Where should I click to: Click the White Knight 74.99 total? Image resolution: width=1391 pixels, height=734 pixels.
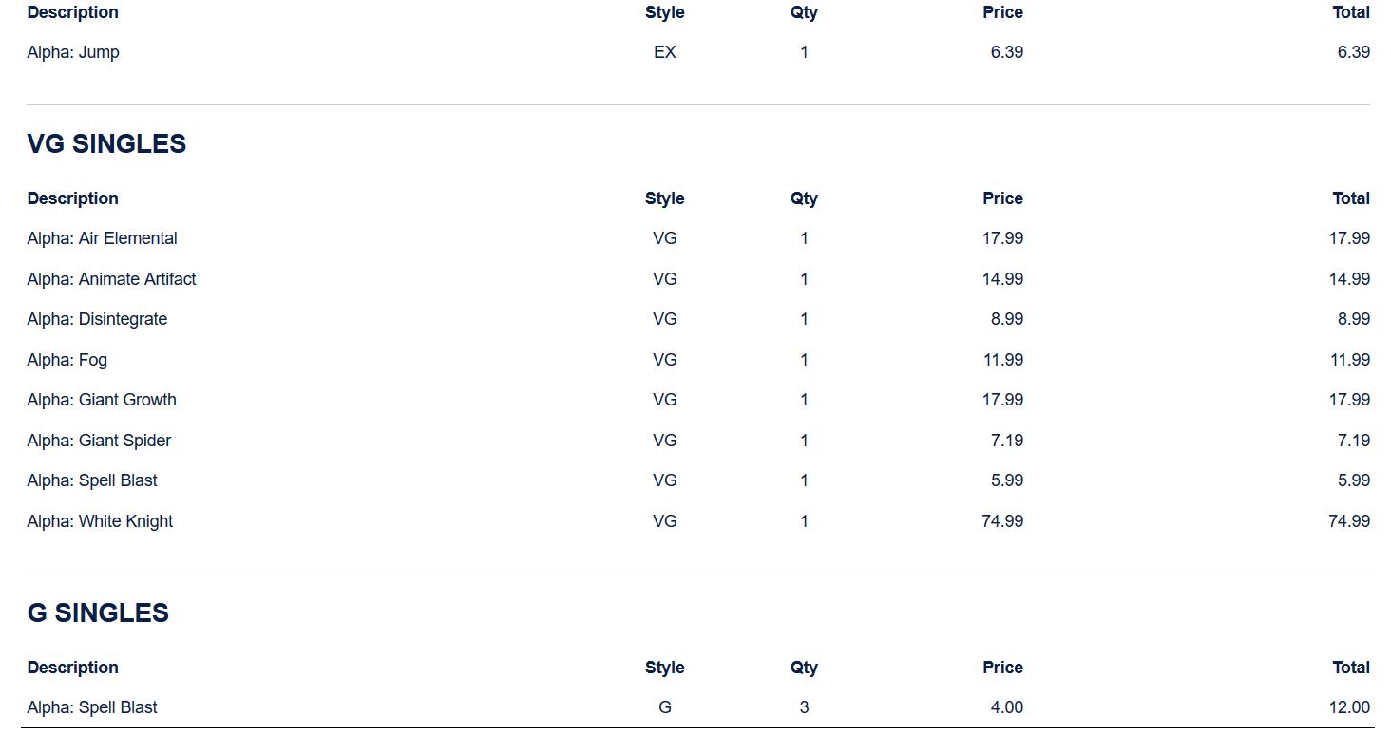pos(1348,521)
